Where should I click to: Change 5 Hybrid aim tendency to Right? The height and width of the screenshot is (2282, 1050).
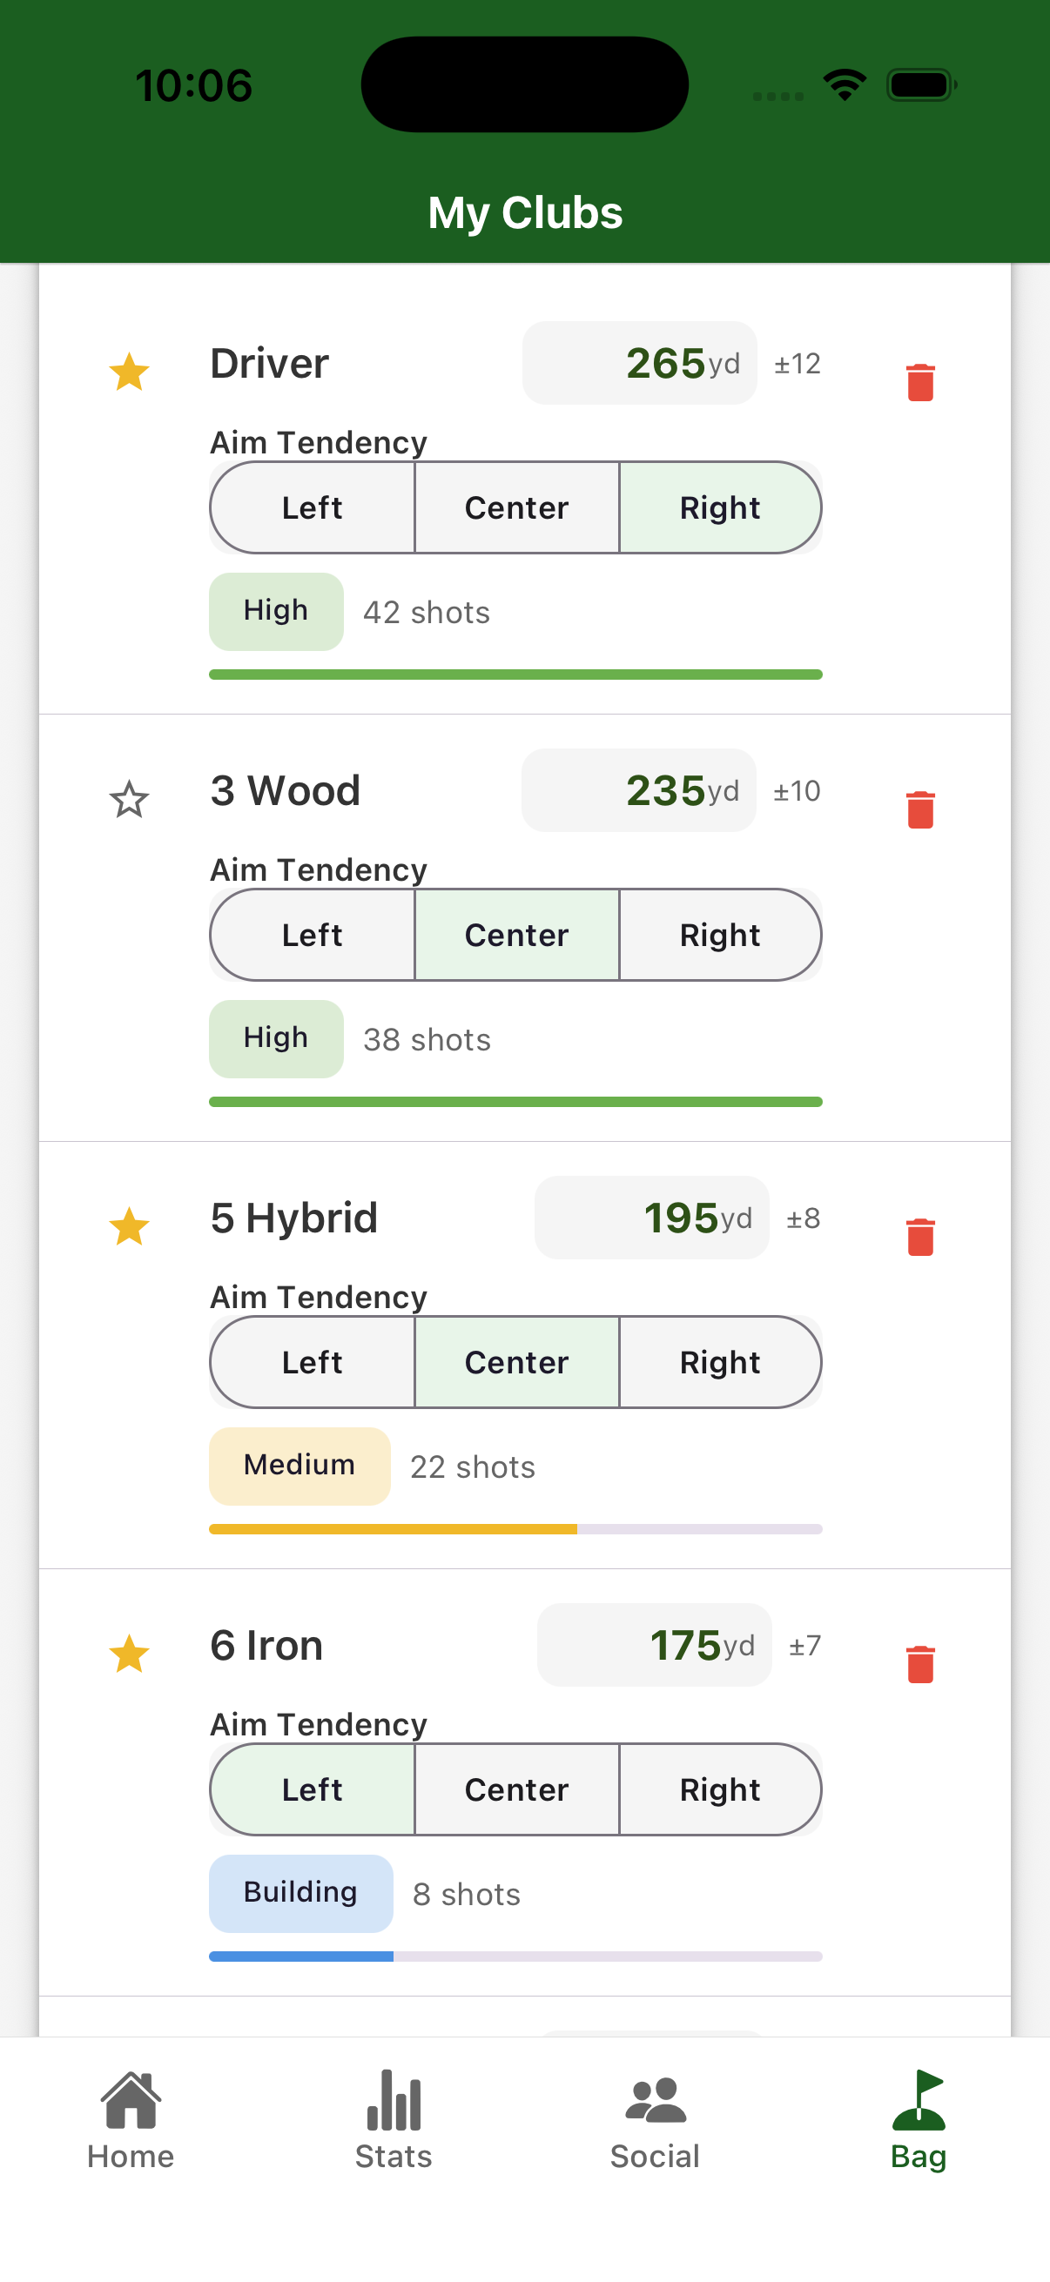[x=719, y=1361]
